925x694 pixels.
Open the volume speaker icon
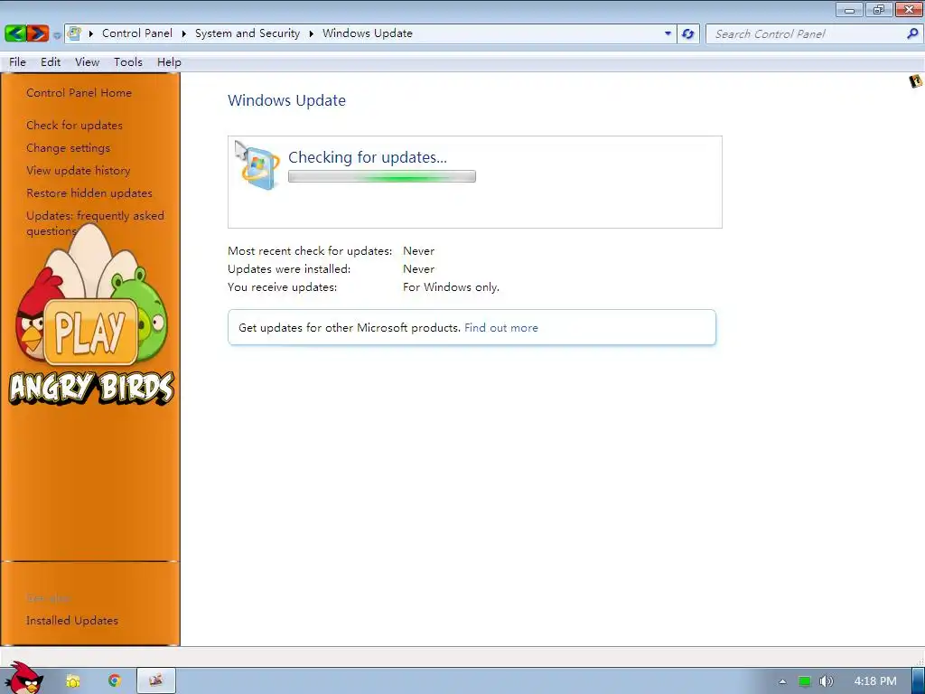827,681
